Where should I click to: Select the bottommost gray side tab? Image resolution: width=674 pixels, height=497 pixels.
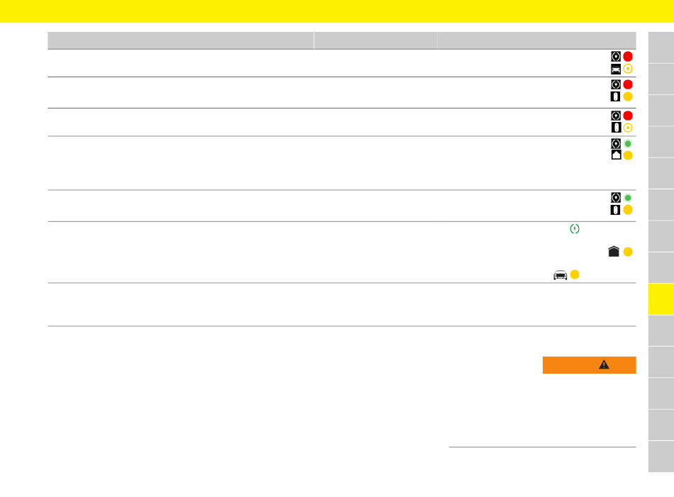point(661,457)
